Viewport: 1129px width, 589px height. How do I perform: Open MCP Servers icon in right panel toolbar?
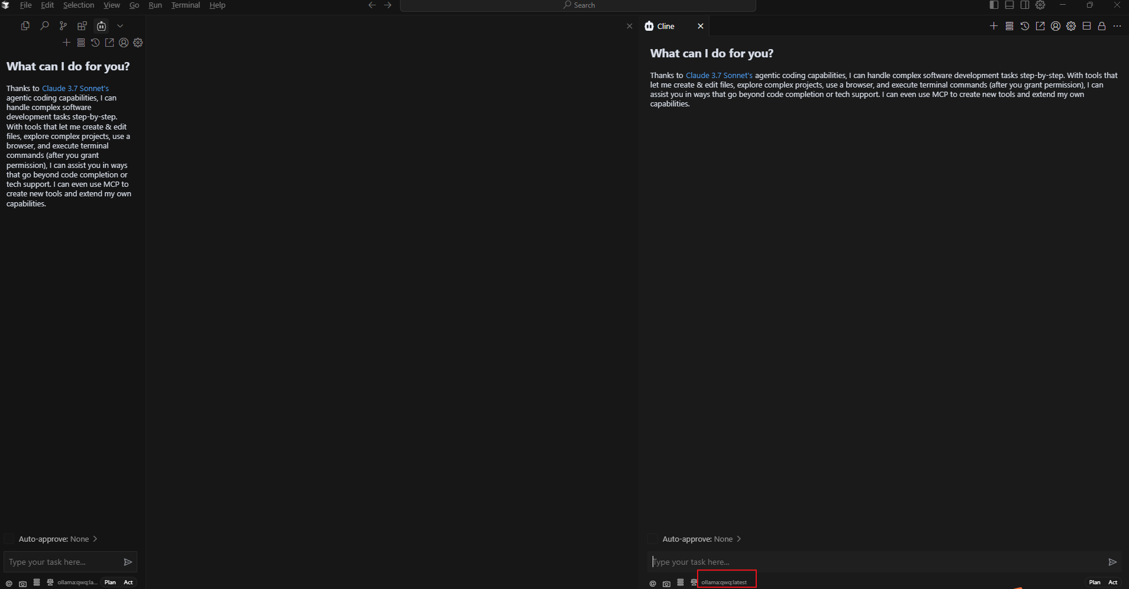1009,26
